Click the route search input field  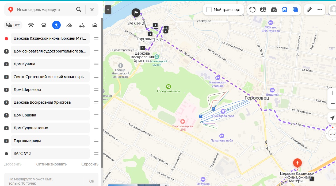tap(44, 10)
